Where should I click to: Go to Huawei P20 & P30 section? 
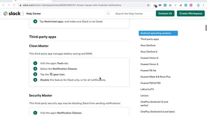click(x=150, y=83)
